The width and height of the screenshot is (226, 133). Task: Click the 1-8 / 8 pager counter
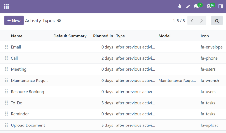click(x=179, y=21)
